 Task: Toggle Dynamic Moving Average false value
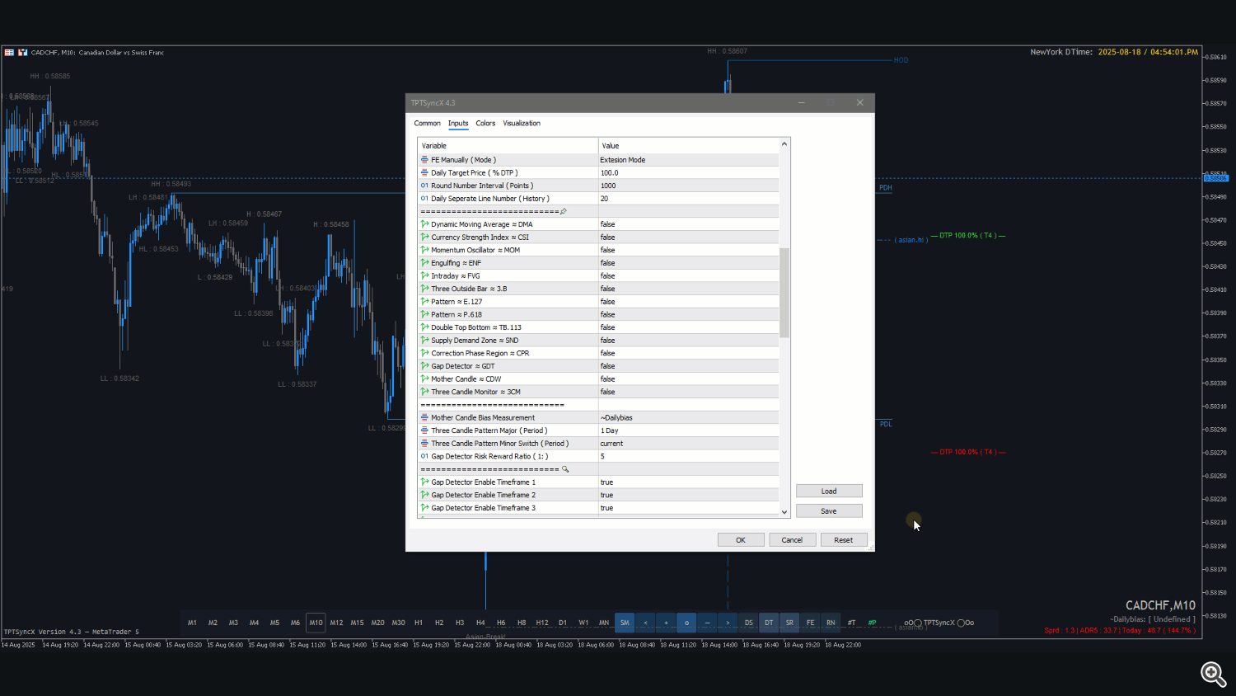(x=688, y=224)
